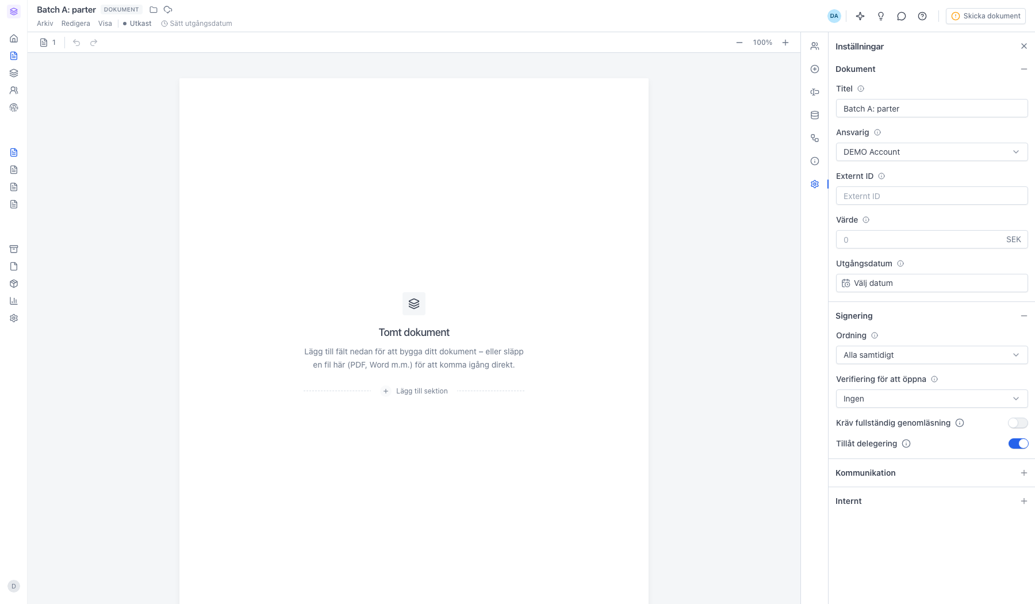
Task: Open the help question mark icon
Action: pos(922,16)
